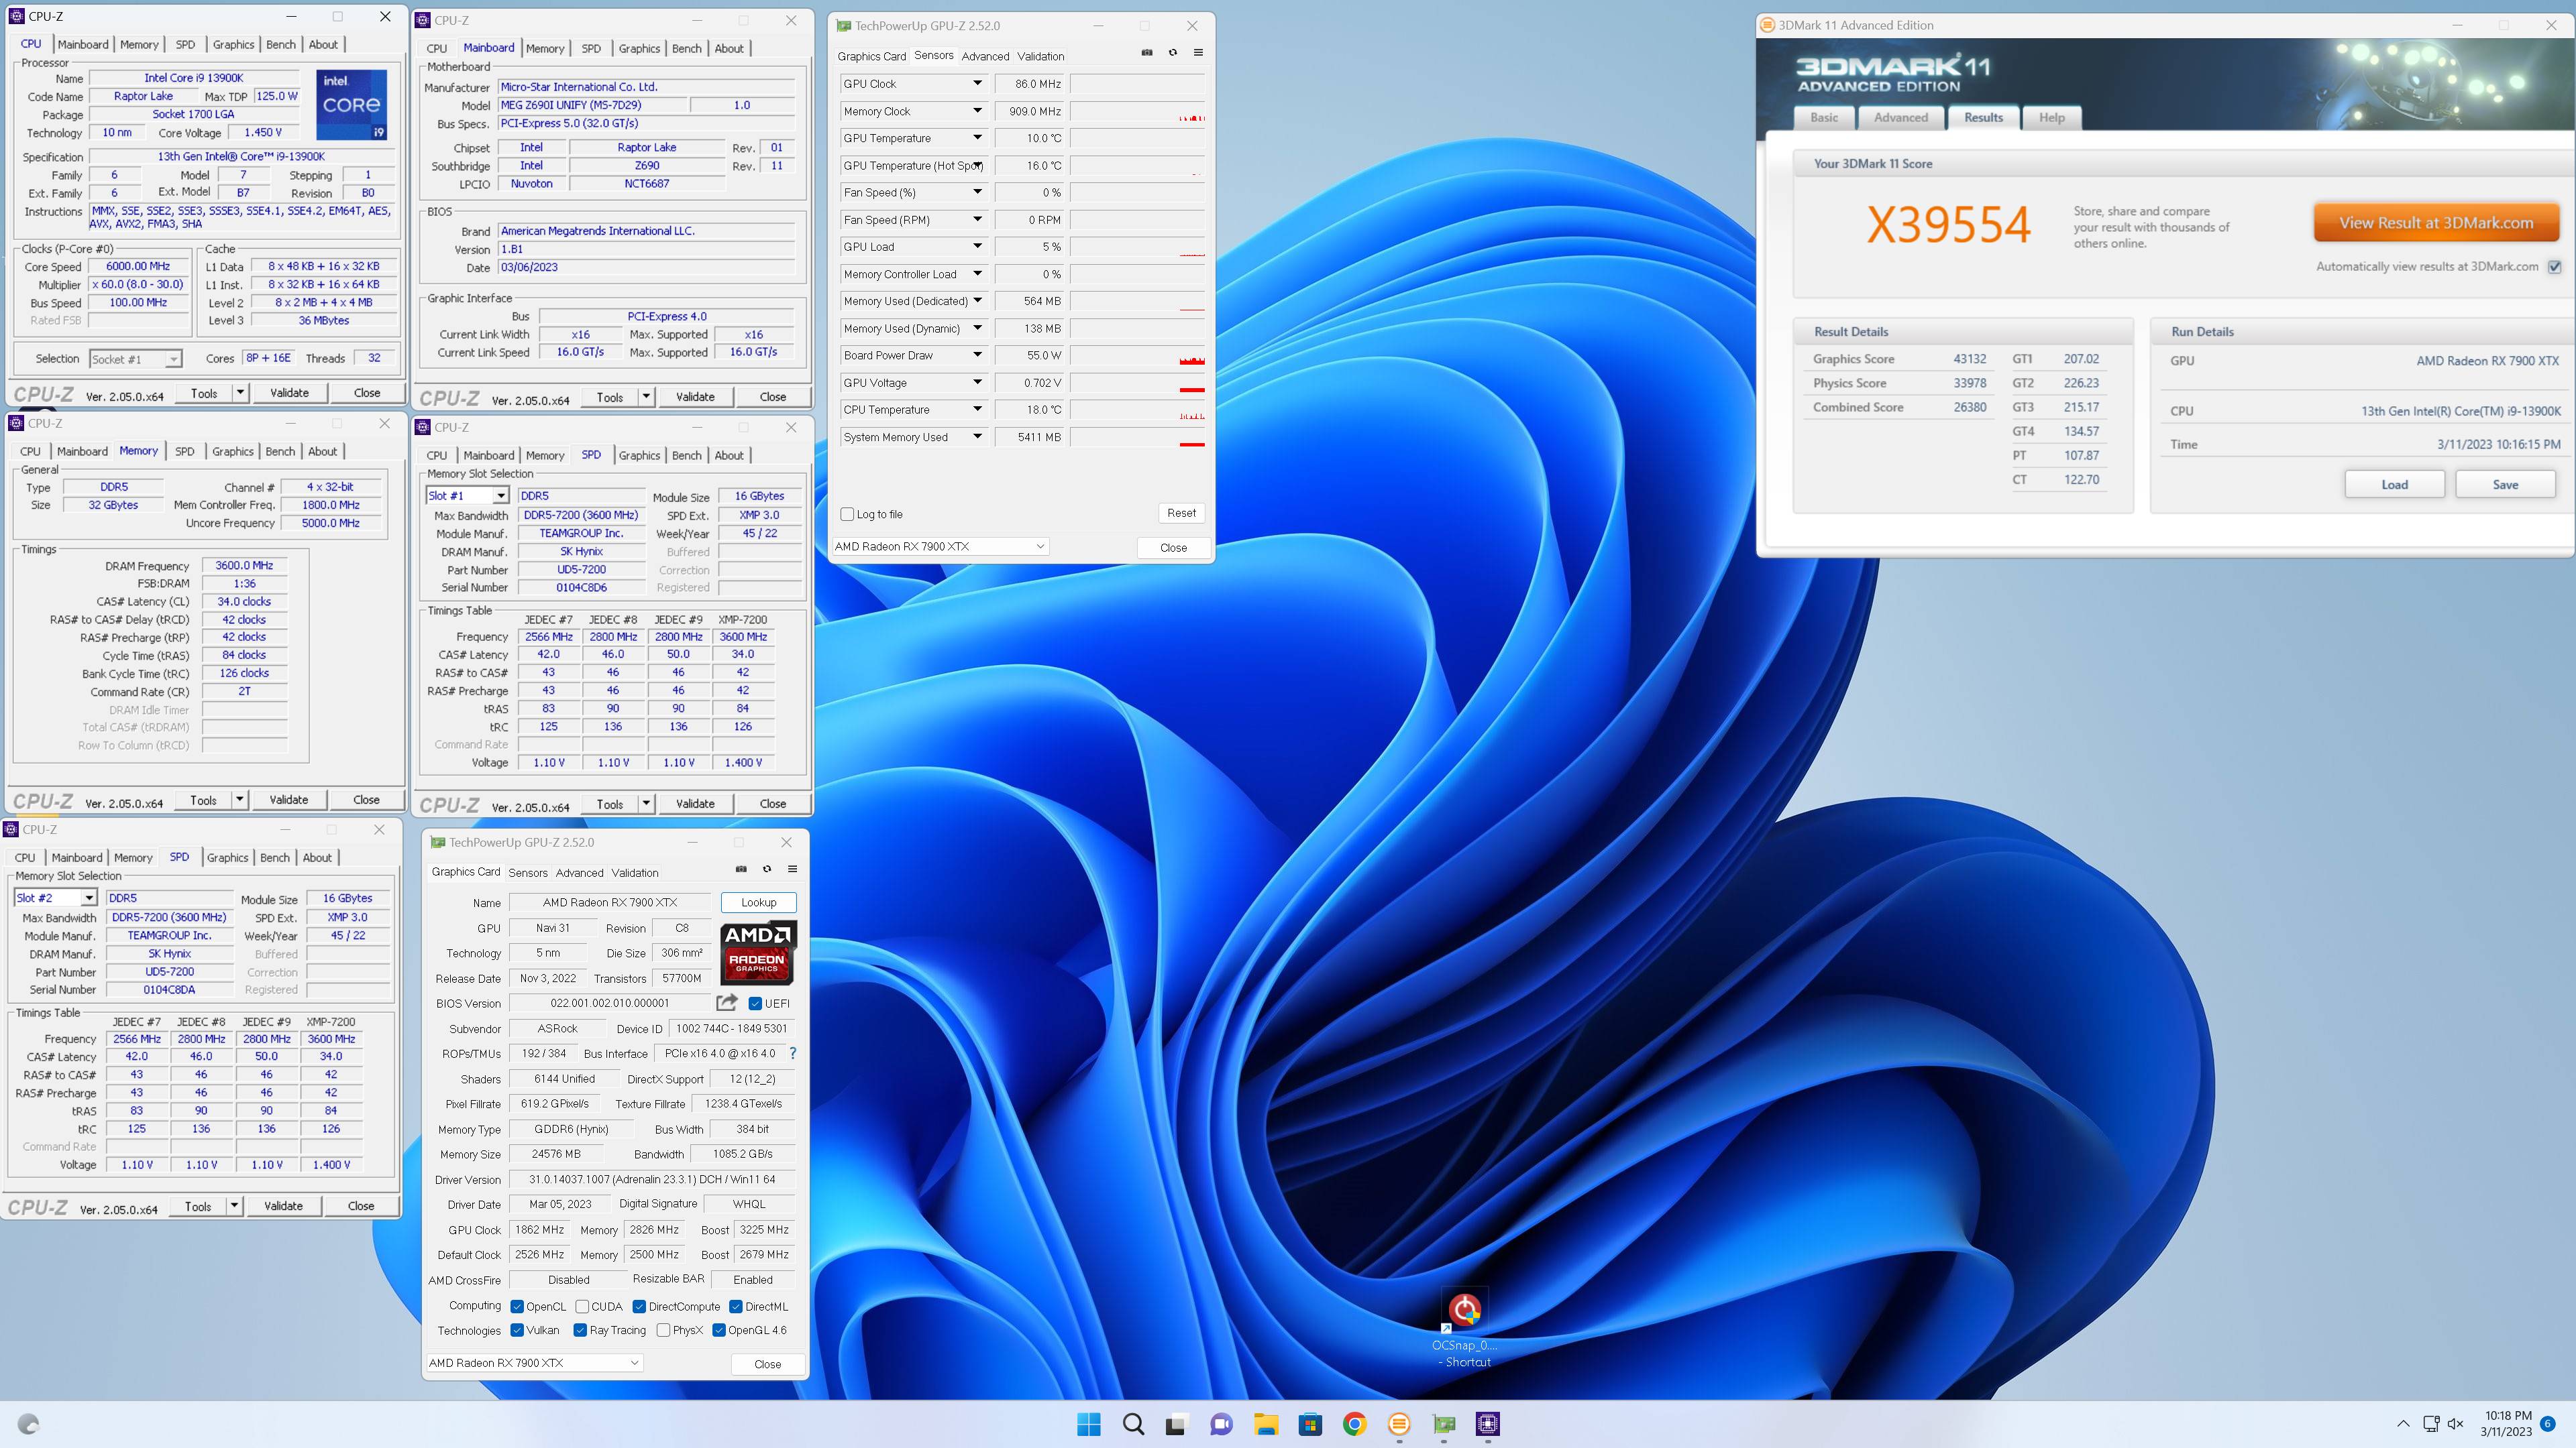2576x1448 pixels.
Task: Click the Save button in 3DMark 11
Action: (2505, 485)
